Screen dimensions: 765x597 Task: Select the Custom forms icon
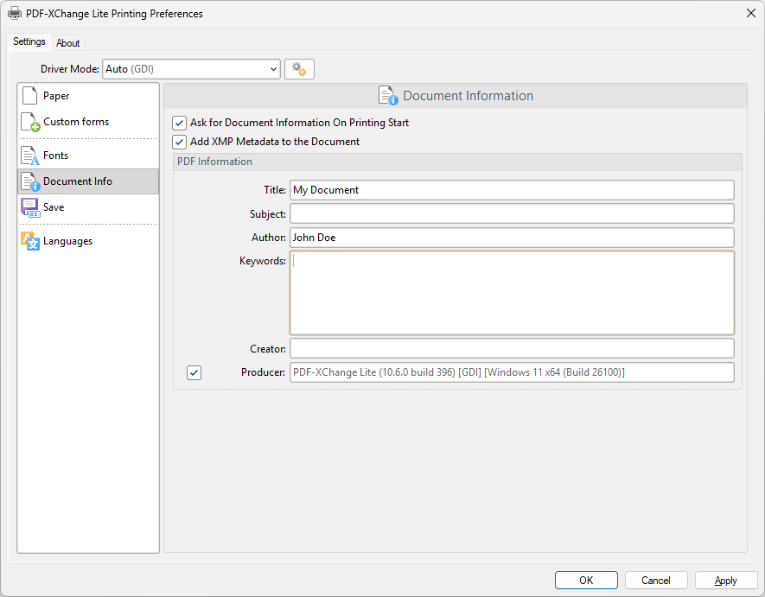point(30,123)
